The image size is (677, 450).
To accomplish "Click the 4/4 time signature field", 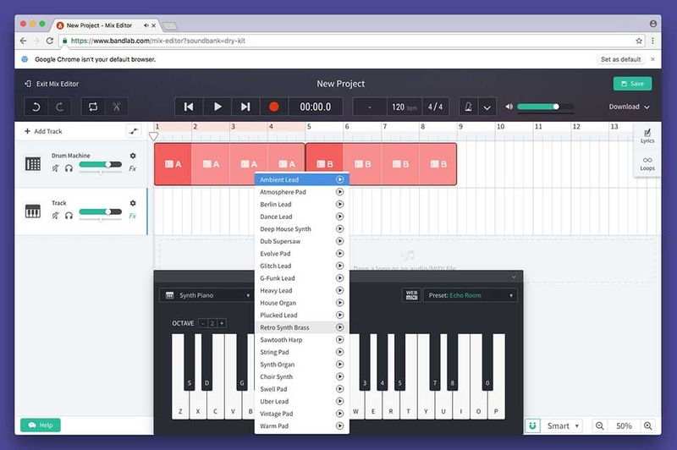I will (435, 107).
